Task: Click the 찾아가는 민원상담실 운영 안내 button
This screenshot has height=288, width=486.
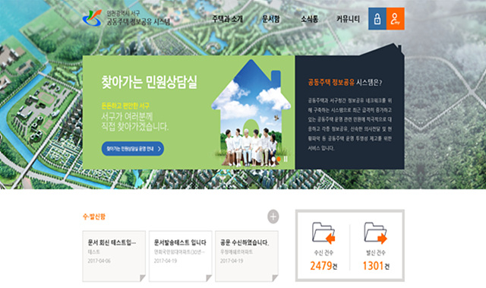Action: pos(133,149)
